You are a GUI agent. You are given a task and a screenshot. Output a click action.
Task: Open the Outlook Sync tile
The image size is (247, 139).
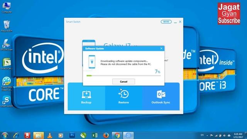(x=161, y=97)
